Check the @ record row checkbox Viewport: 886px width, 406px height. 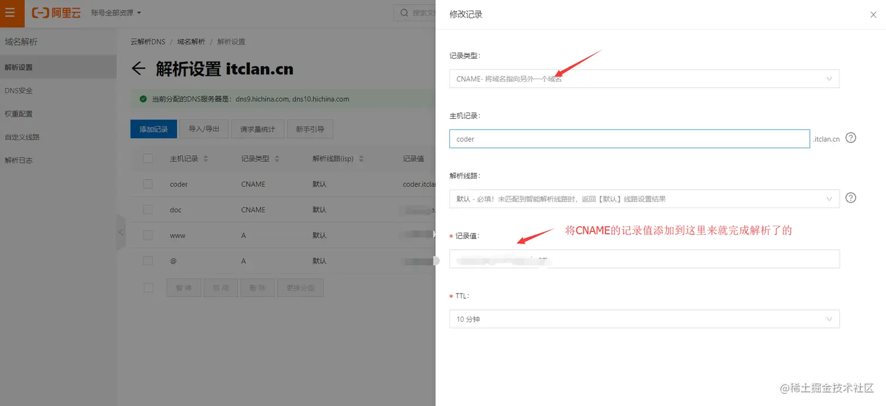click(148, 261)
